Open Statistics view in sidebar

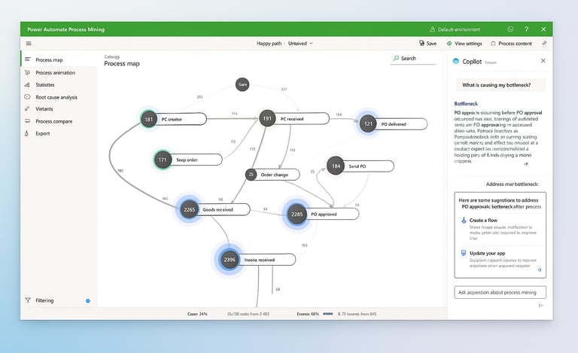[x=45, y=85]
